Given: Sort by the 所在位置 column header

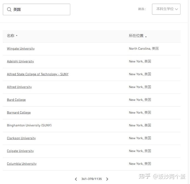Looking at the screenshot, I should pyautogui.click(x=138, y=36).
